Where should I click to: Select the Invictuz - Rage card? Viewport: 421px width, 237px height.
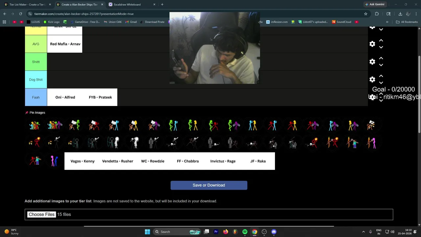(x=223, y=161)
